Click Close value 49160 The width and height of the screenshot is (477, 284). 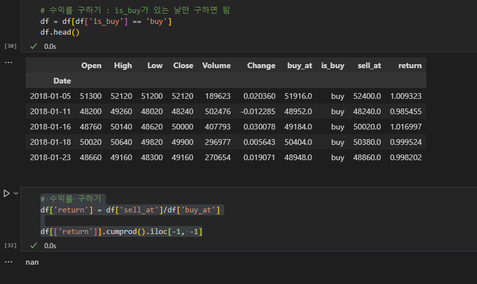(182, 157)
